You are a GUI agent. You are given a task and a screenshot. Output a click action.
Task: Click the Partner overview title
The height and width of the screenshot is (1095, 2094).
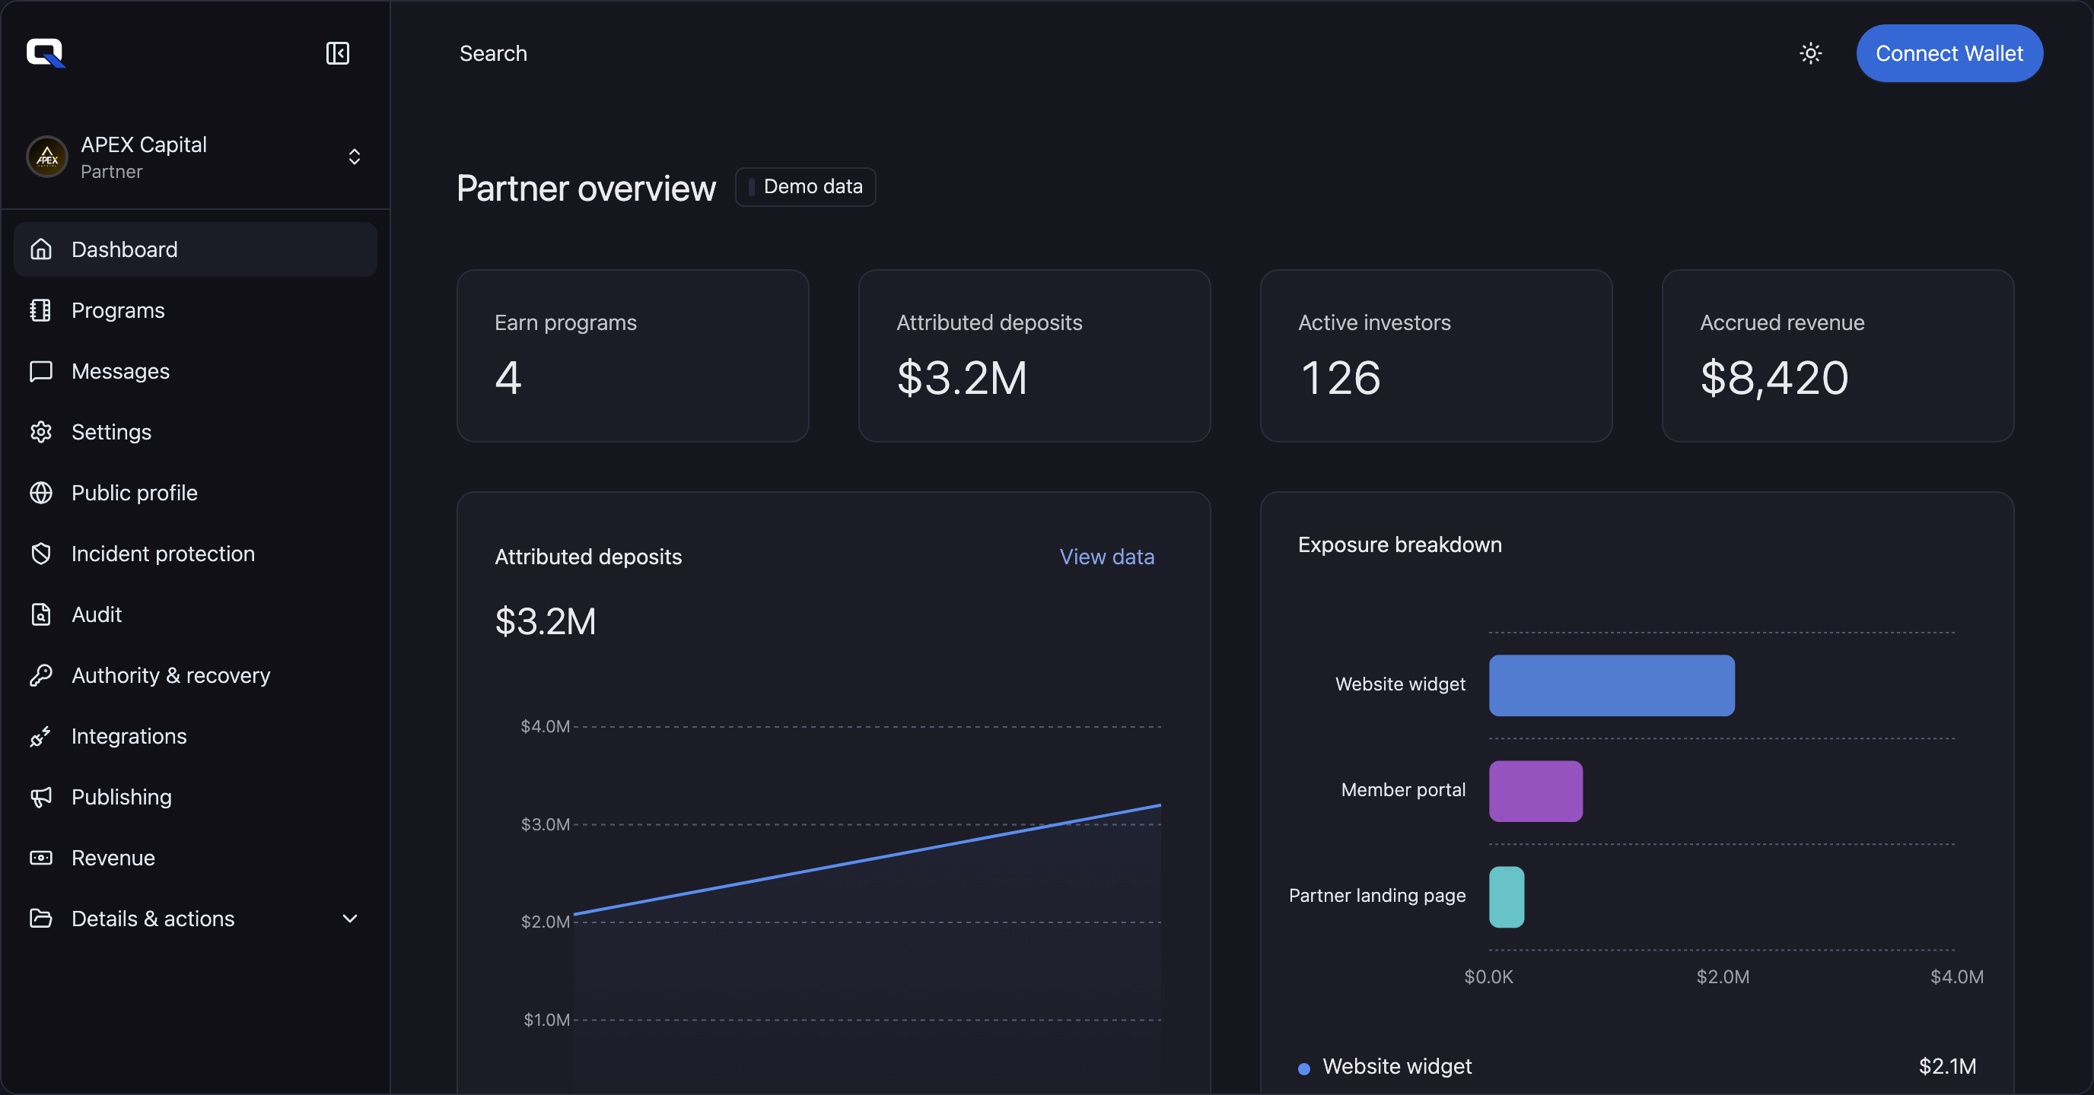(x=586, y=188)
